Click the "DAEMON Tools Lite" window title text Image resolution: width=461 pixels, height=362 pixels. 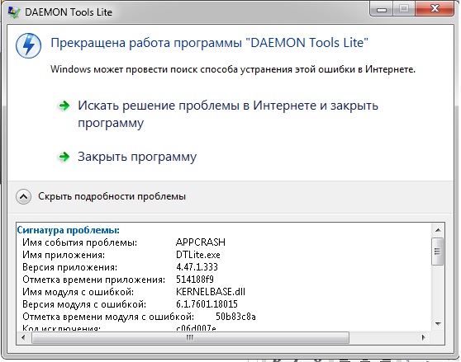click(x=69, y=12)
